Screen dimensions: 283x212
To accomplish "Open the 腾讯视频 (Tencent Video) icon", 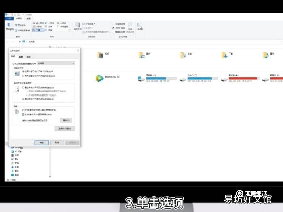I will [99, 78].
